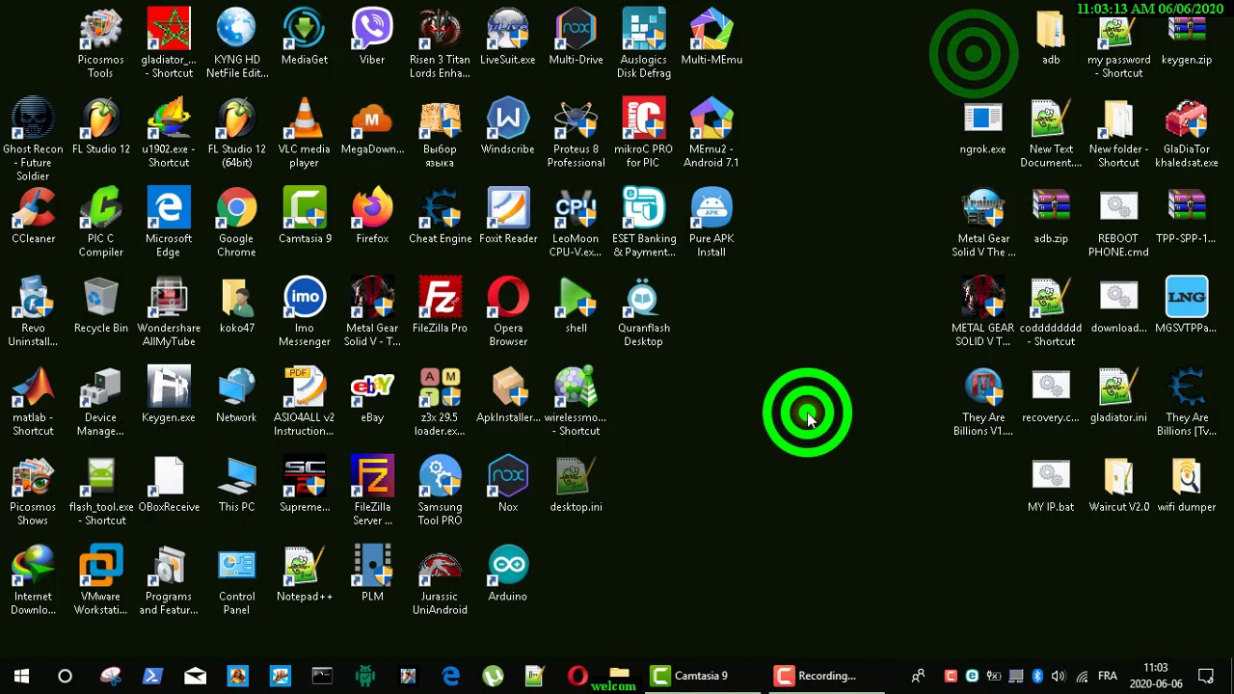The image size is (1234, 694).
Task: Open the Windscribe desktop icon
Action: coord(508,126)
